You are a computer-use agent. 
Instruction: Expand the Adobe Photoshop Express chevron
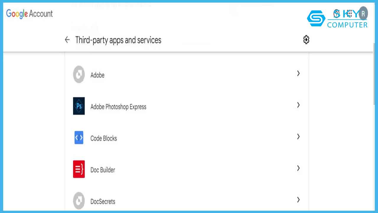click(x=298, y=105)
